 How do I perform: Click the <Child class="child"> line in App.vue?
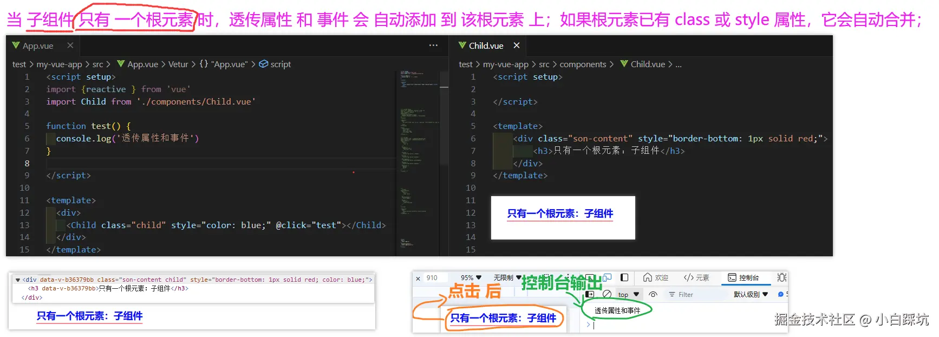point(226,225)
